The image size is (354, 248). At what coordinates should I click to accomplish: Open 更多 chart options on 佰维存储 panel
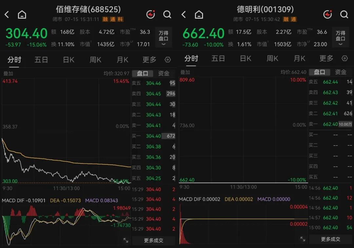tap(149, 60)
